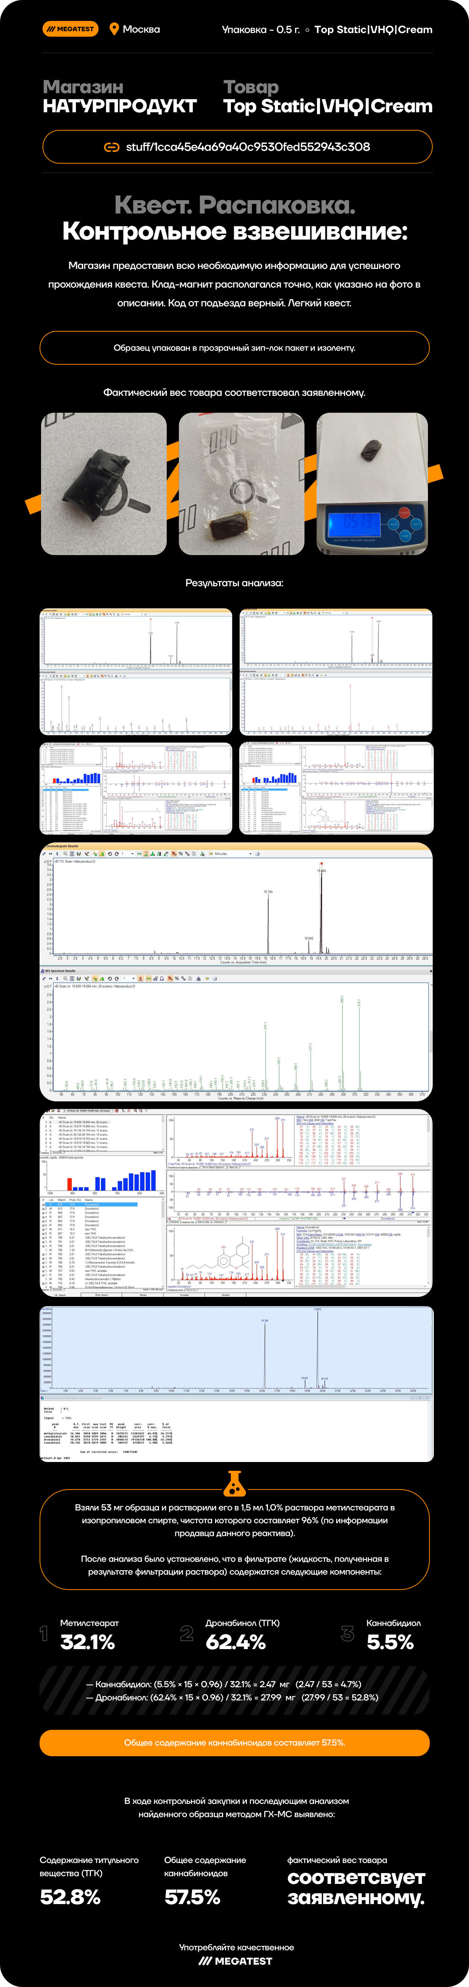Open the photo of the black taped package
The height and width of the screenshot is (1987, 469).
[x=104, y=484]
